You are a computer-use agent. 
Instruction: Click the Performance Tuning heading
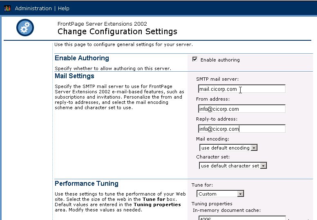(x=87, y=184)
